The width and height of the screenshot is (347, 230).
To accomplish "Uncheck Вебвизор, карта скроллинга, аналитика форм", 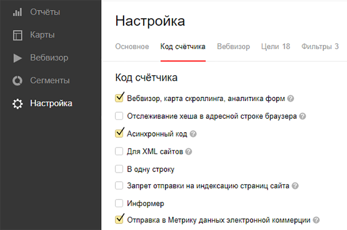I will tap(119, 98).
